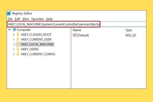153x102 pixels.
Task: Open the View menu
Action: [26, 19]
